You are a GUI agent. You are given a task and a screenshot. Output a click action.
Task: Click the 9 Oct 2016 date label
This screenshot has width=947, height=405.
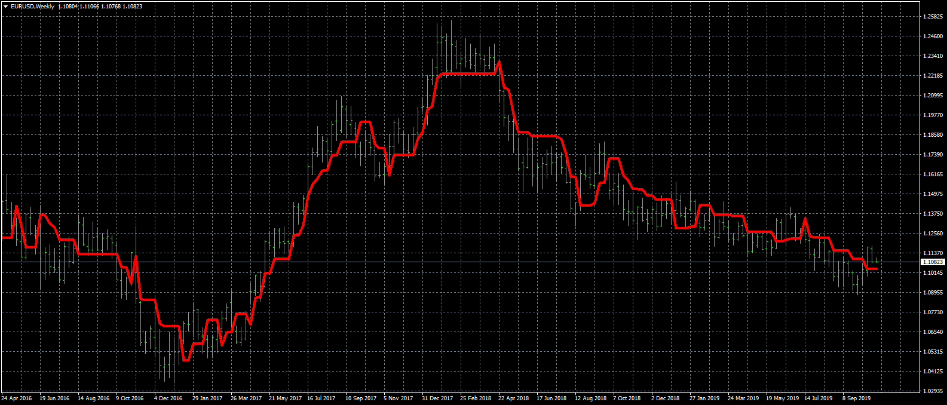coord(130,398)
